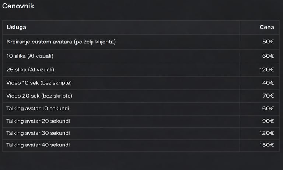Choose Talking avatar 20 sekundi service
Viewport: 283px width, 170px height.
pos(38,121)
